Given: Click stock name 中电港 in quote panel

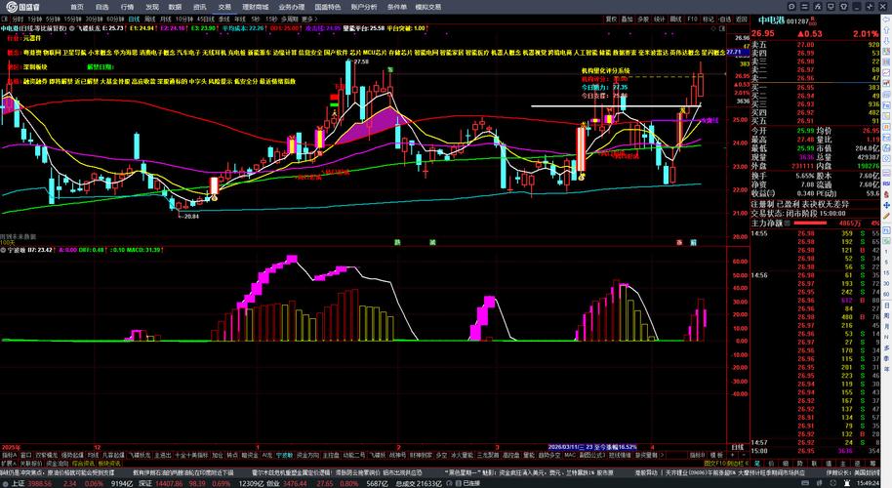Looking at the screenshot, I should [770, 20].
